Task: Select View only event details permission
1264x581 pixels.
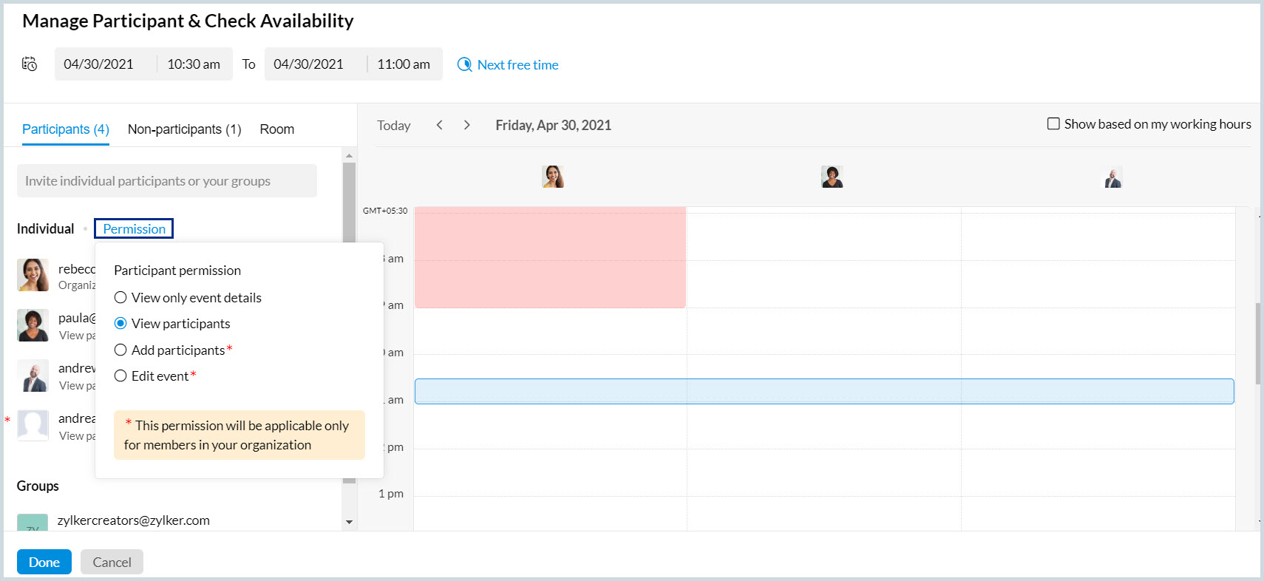Action: (120, 298)
